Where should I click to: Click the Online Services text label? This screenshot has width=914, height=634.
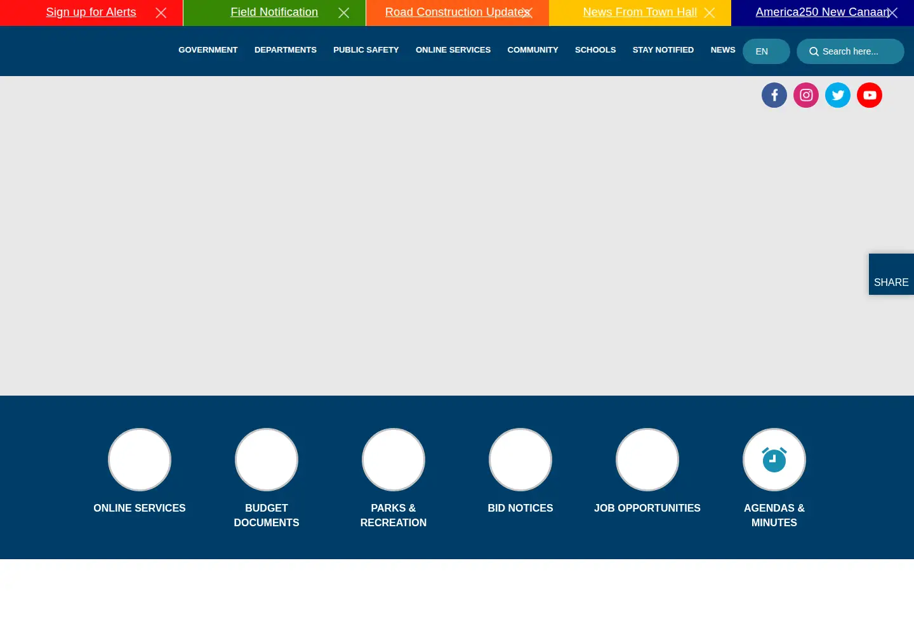click(x=140, y=508)
